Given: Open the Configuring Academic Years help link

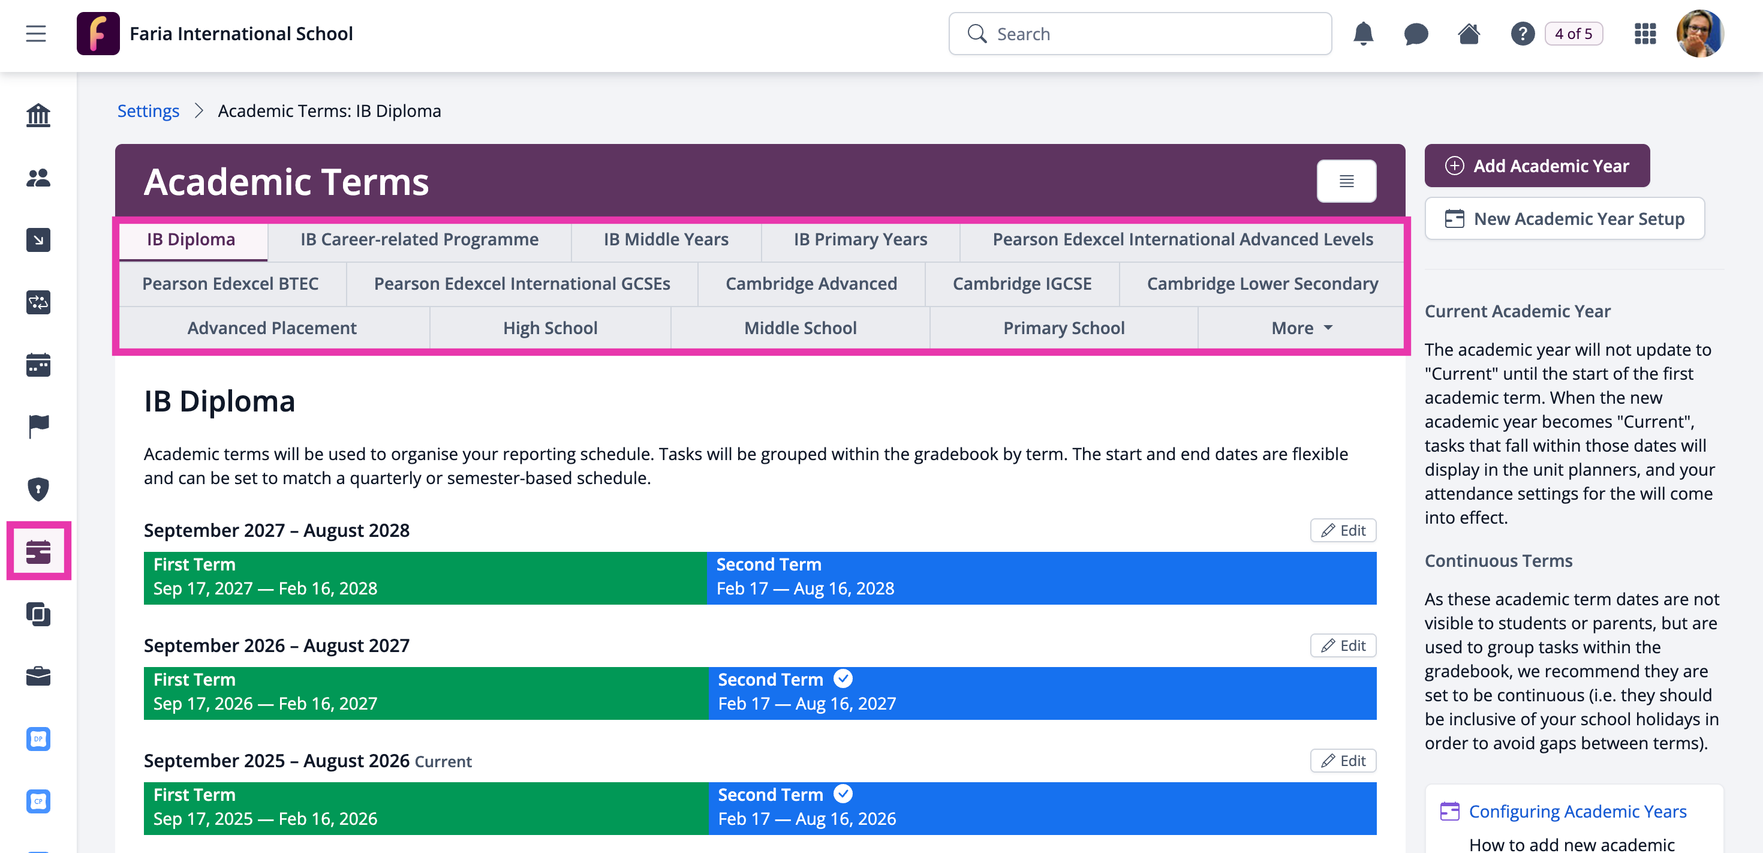Looking at the screenshot, I should point(1578,811).
